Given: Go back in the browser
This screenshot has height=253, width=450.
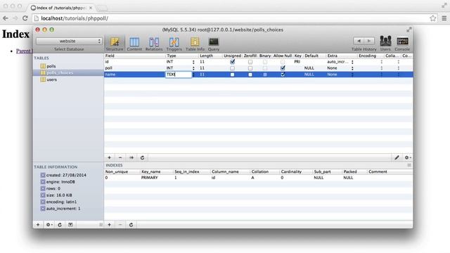Looking at the screenshot, I should [6, 18].
